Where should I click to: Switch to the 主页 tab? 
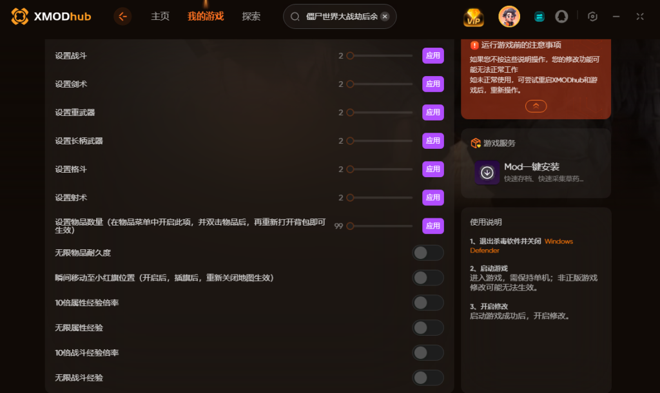point(160,16)
